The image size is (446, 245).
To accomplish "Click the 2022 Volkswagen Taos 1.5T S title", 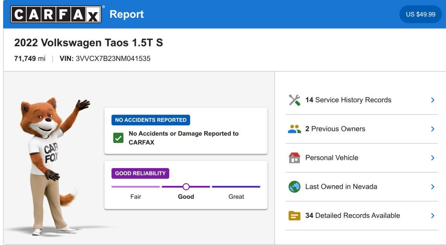I will (88, 43).
